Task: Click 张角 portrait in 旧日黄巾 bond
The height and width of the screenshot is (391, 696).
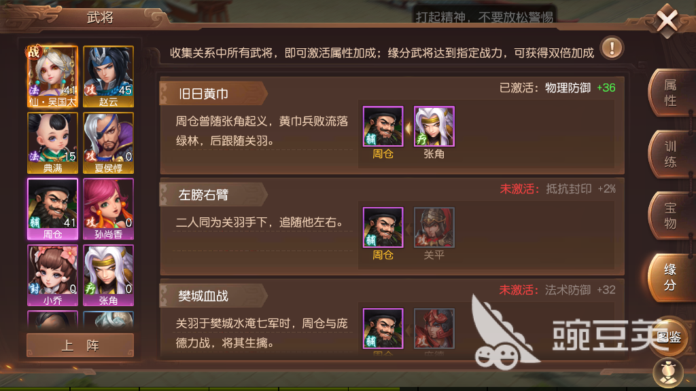Action: (434, 126)
